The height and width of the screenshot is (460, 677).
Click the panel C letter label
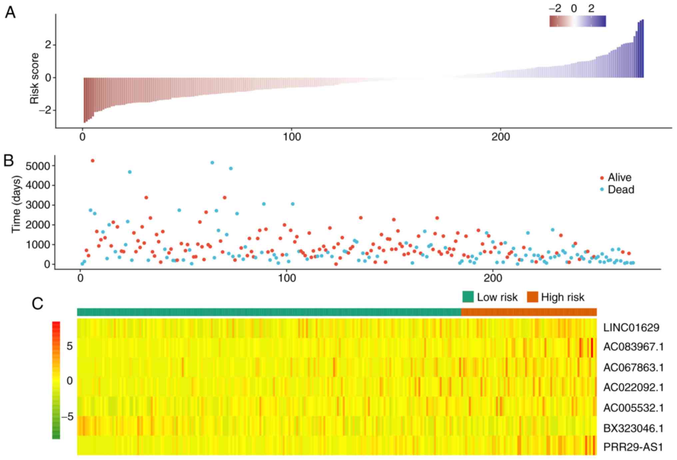37,303
